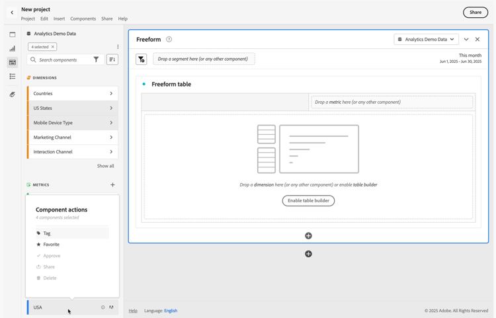The width and height of the screenshot is (496, 318).
Task: Remove the 4 selected chip via its X
Action: pos(53,47)
